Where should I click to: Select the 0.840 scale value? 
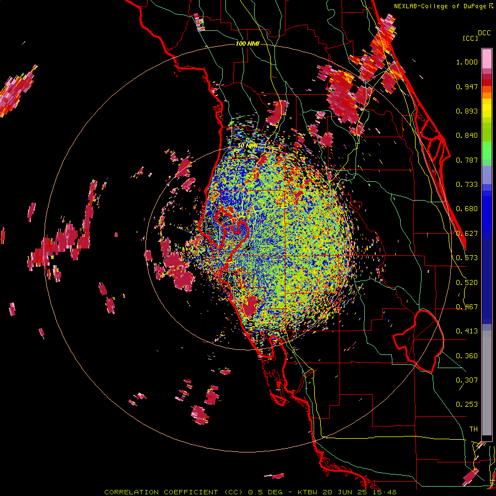tap(467, 136)
